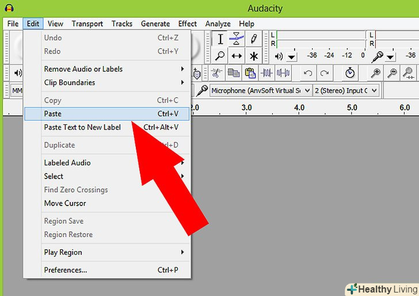Choose Move Cursor menu entry
This screenshot has width=419, height=296.
107,203
